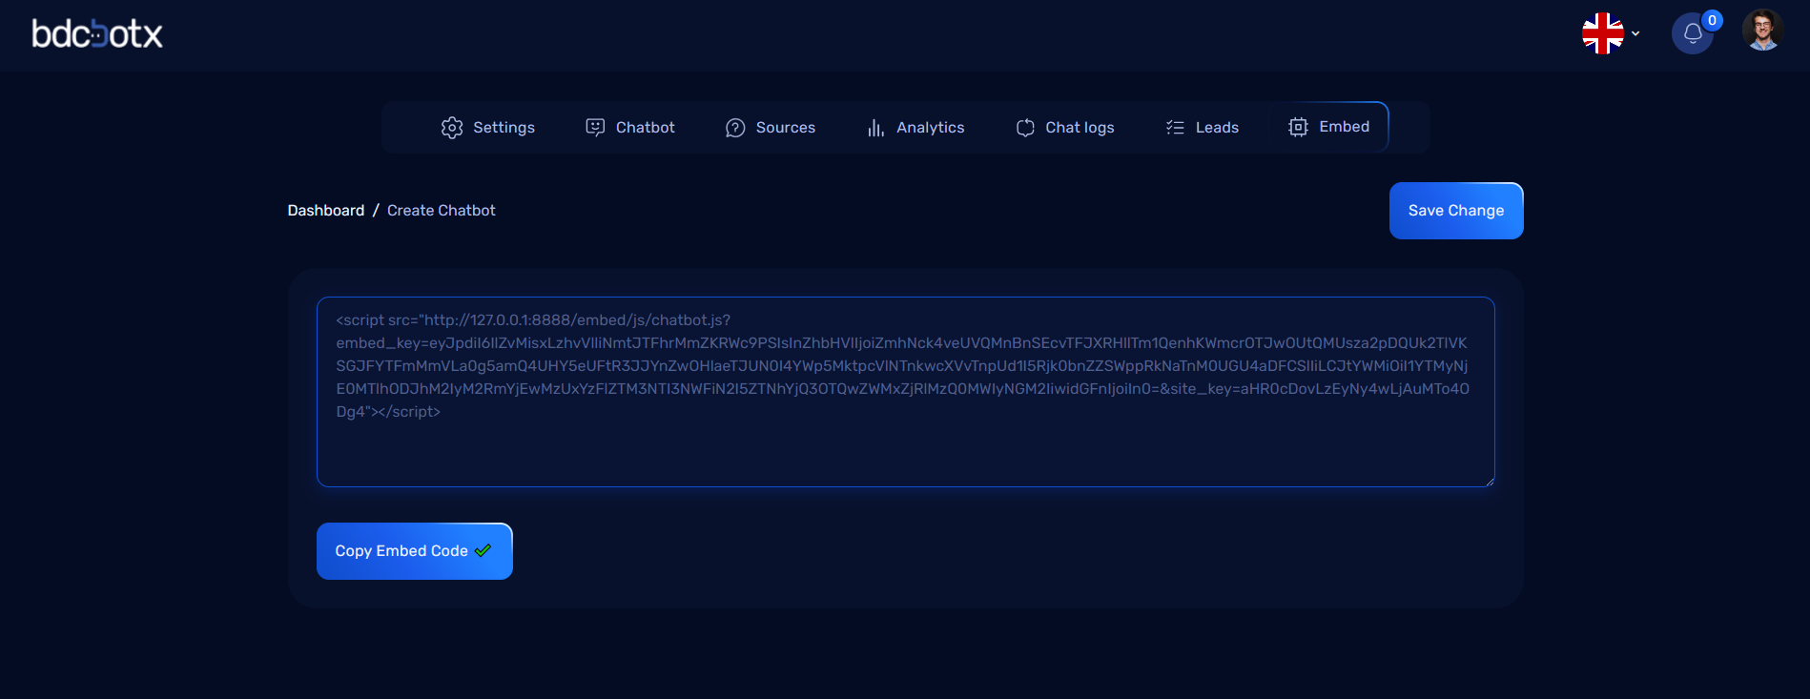The height and width of the screenshot is (699, 1810).
Task: Go to Dashboard via breadcrumb
Action: coord(326,211)
